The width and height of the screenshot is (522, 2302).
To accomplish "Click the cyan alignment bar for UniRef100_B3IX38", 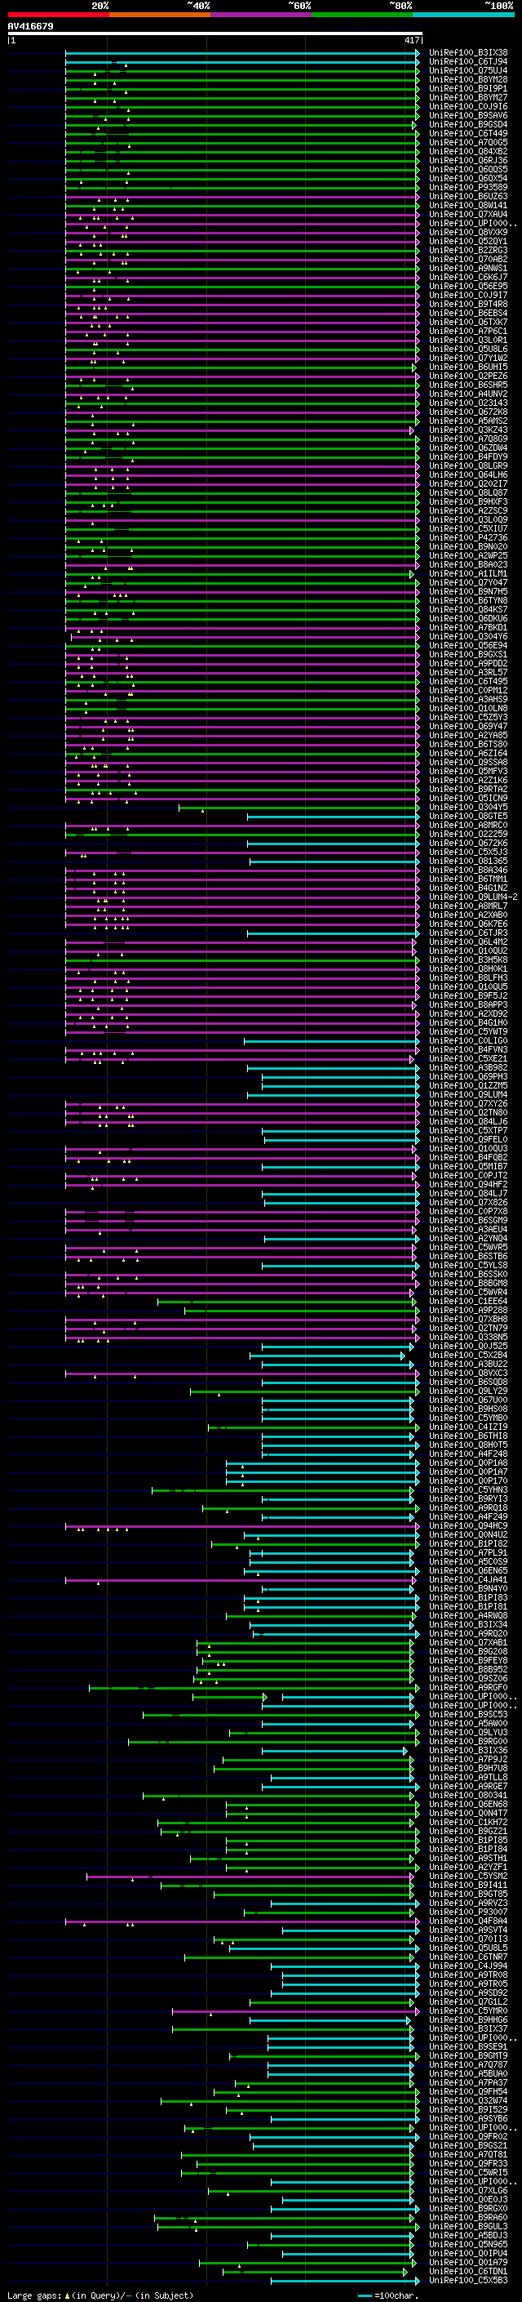I will tap(241, 53).
